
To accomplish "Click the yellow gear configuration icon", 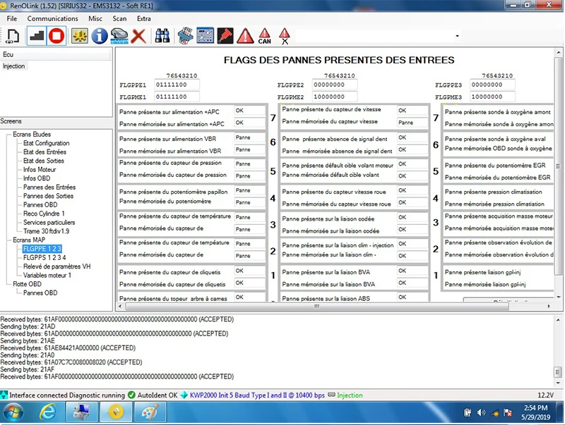I will tap(79, 36).
